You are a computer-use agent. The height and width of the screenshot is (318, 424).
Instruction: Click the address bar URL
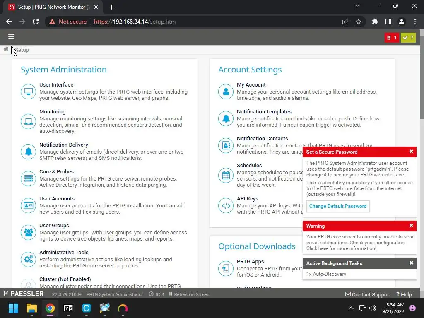tap(135, 22)
